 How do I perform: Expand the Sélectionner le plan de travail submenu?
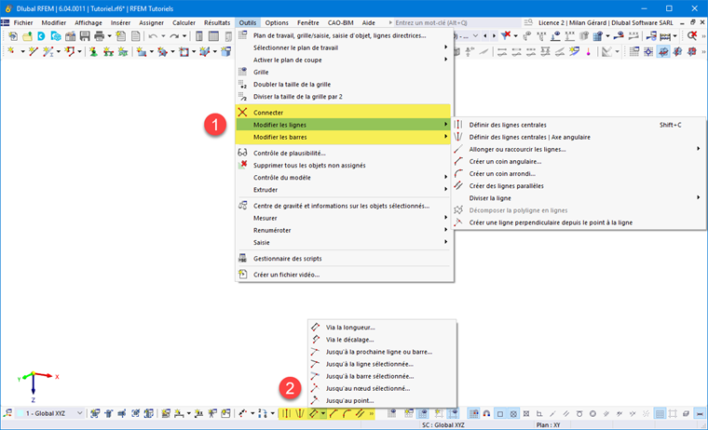[343, 47]
